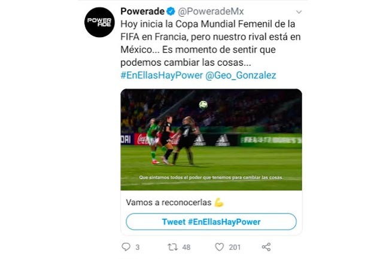Click the blue verified badge
Viewport: 389px width, 259px height.
pyautogui.click(x=171, y=11)
